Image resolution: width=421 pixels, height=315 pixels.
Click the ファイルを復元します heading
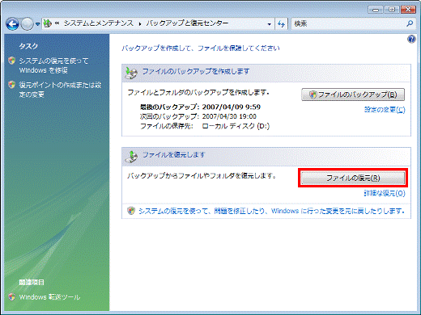tap(173, 155)
